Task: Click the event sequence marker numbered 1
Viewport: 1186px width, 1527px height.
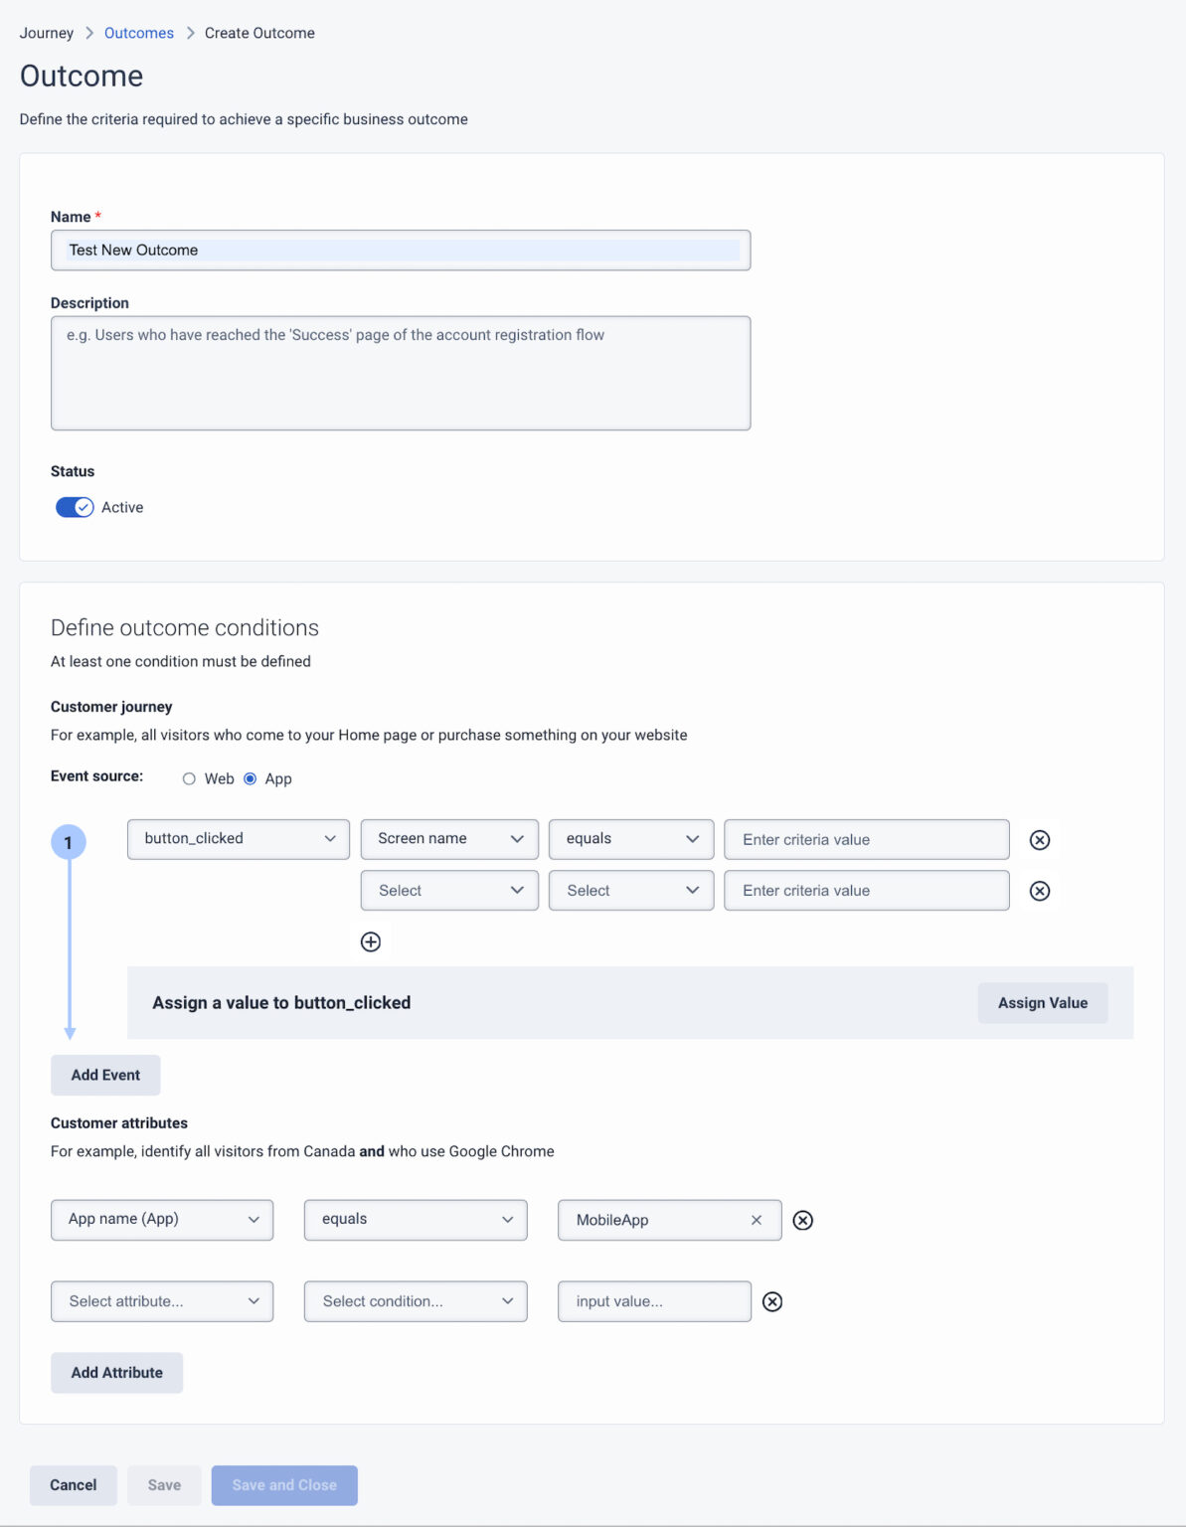Action: (70, 841)
